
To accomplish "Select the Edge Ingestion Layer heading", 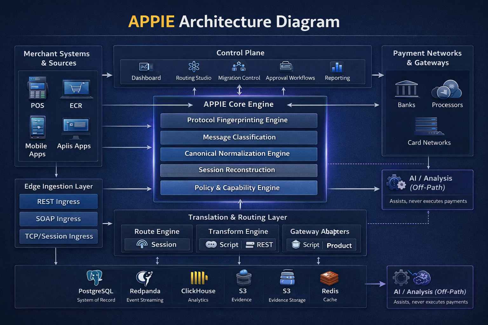I will click(x=58, y=186).
